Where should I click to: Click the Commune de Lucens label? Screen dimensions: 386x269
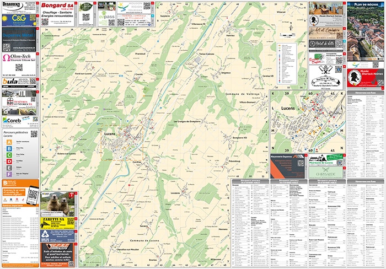(x=144, y=240)
